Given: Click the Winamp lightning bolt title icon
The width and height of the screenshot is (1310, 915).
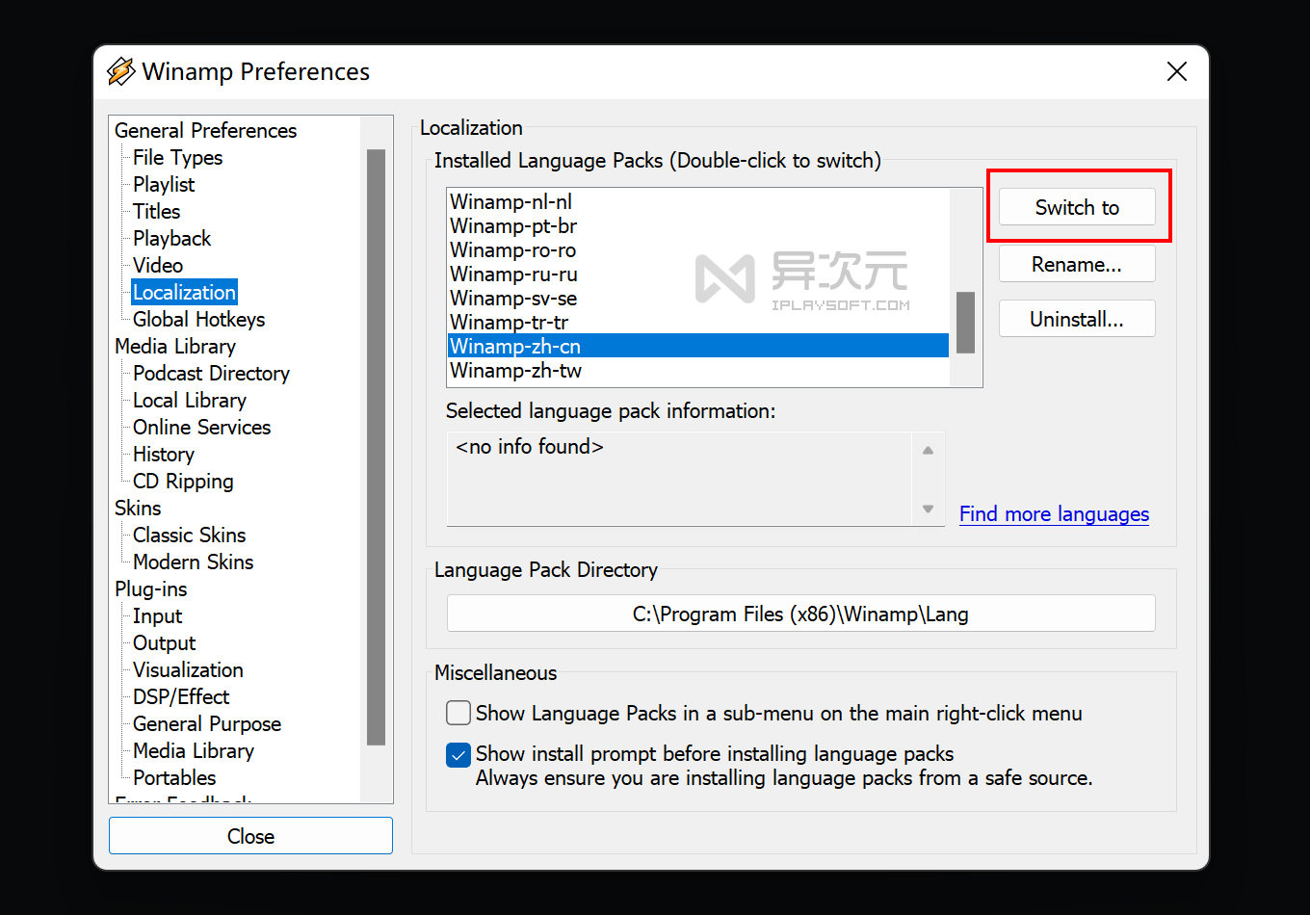Looking at the screenshot, I should tap(121, 71).
